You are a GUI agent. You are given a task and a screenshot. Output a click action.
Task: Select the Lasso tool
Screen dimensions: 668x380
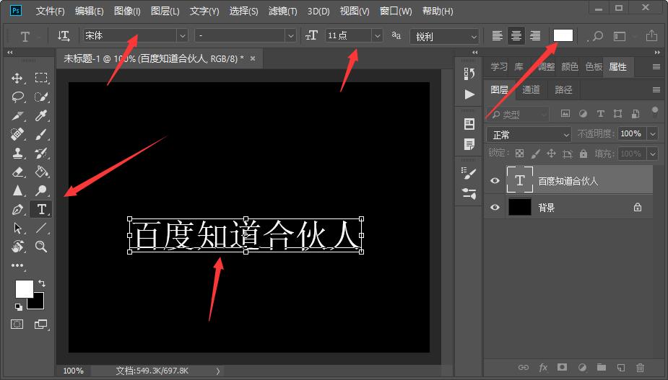tap(17, 97)
